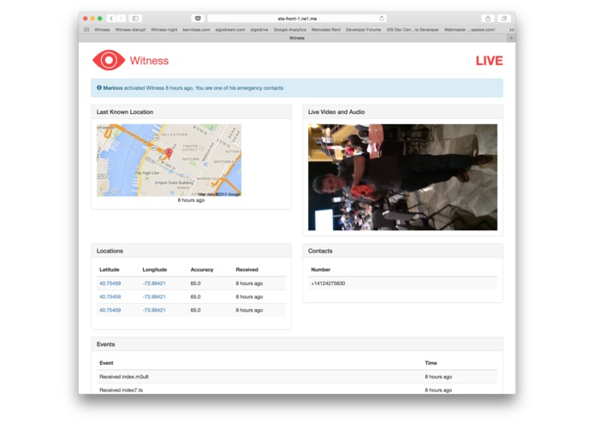Open the Witness-disrupt bookmark

pos(130,30)
